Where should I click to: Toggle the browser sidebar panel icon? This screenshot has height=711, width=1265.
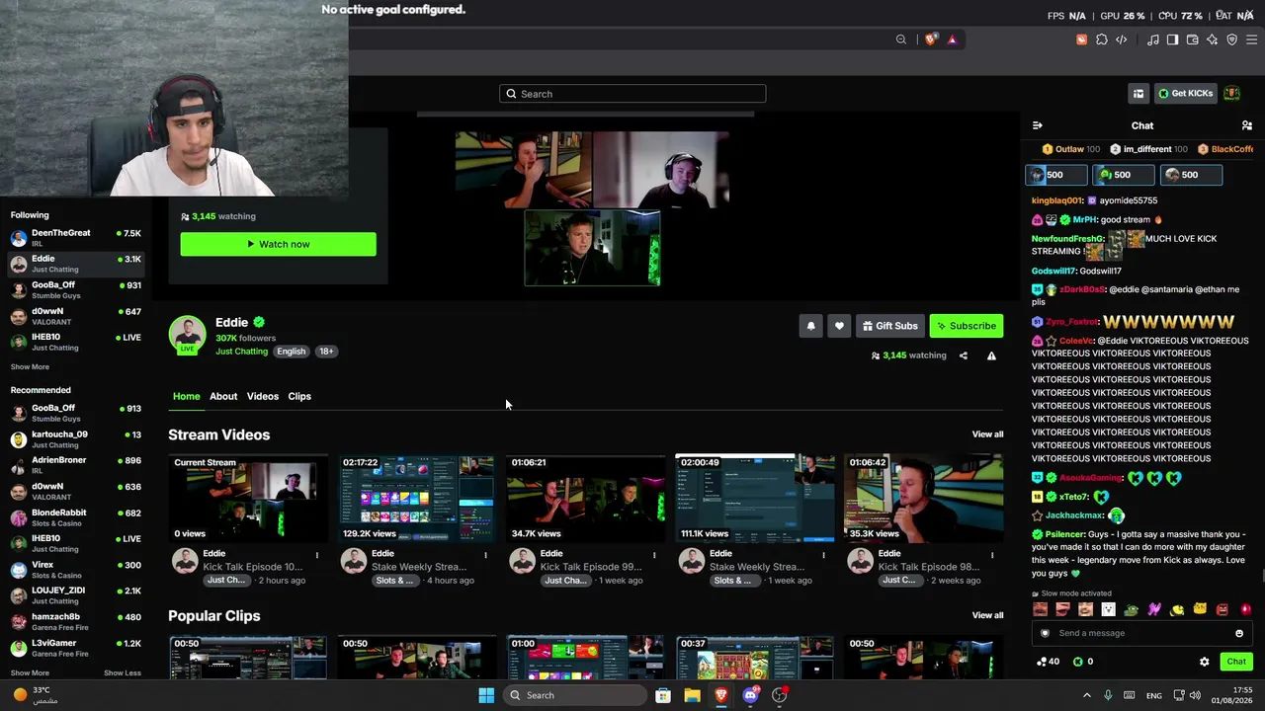tap(1172, 39)
